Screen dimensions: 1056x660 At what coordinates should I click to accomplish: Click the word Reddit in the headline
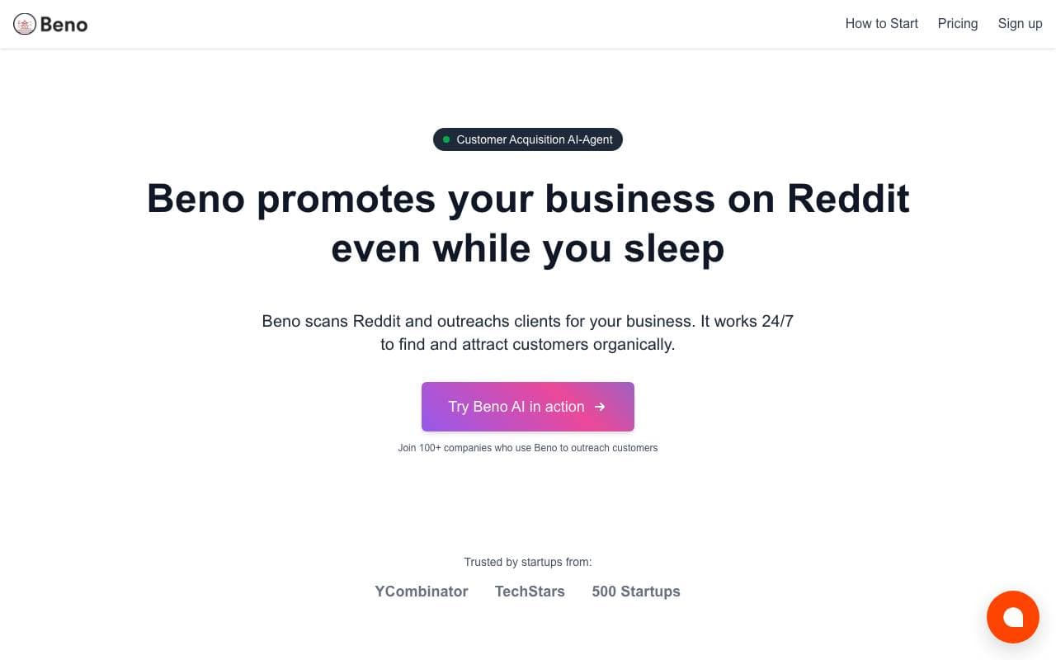(848, 198)
